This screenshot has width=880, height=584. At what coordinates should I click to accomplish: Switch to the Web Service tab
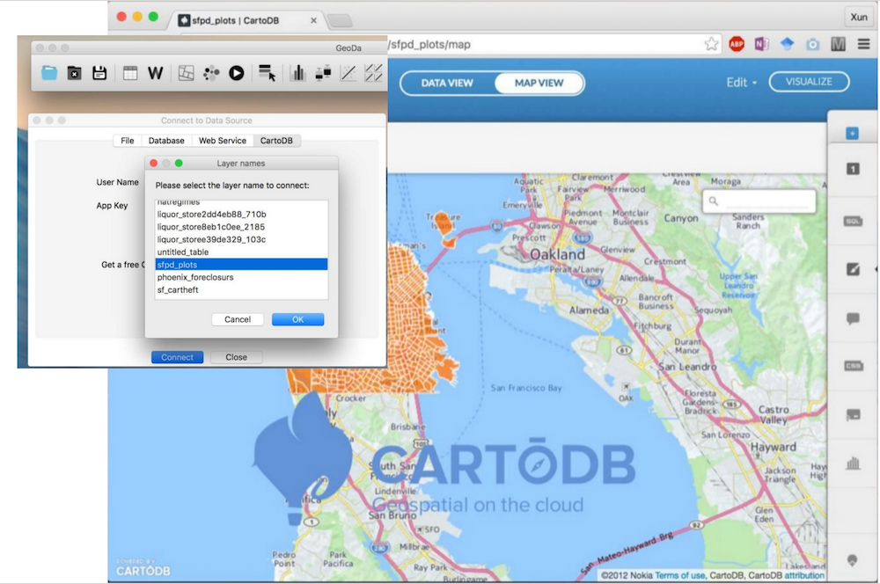pos(223,140)
